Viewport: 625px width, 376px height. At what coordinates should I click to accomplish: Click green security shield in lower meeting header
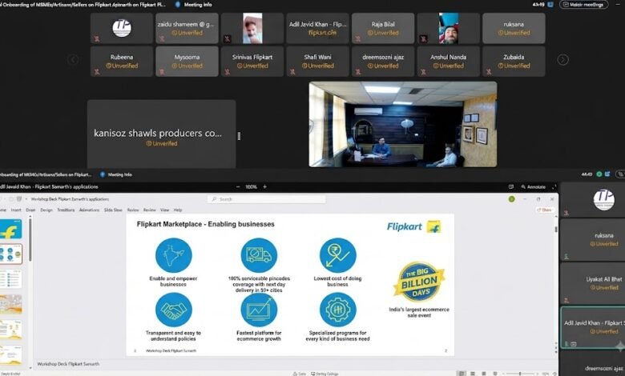[599, 174]
